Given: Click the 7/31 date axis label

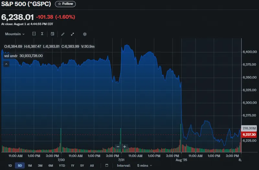Looking at the screenshot, I should [x=121, y=160].
